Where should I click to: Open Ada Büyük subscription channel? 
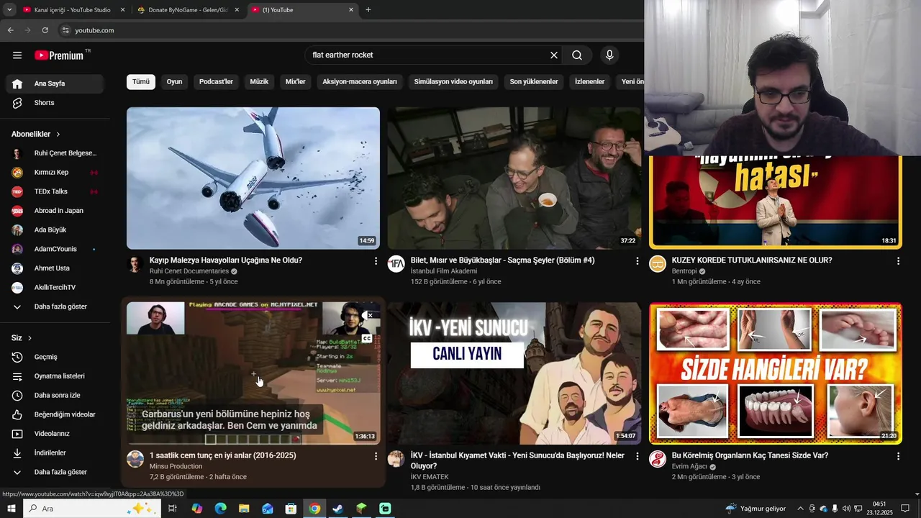tap(55, 230)
